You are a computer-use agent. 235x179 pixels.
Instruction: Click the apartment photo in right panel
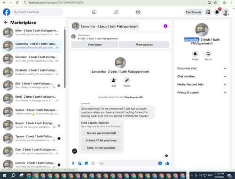(x=202, y=30)
